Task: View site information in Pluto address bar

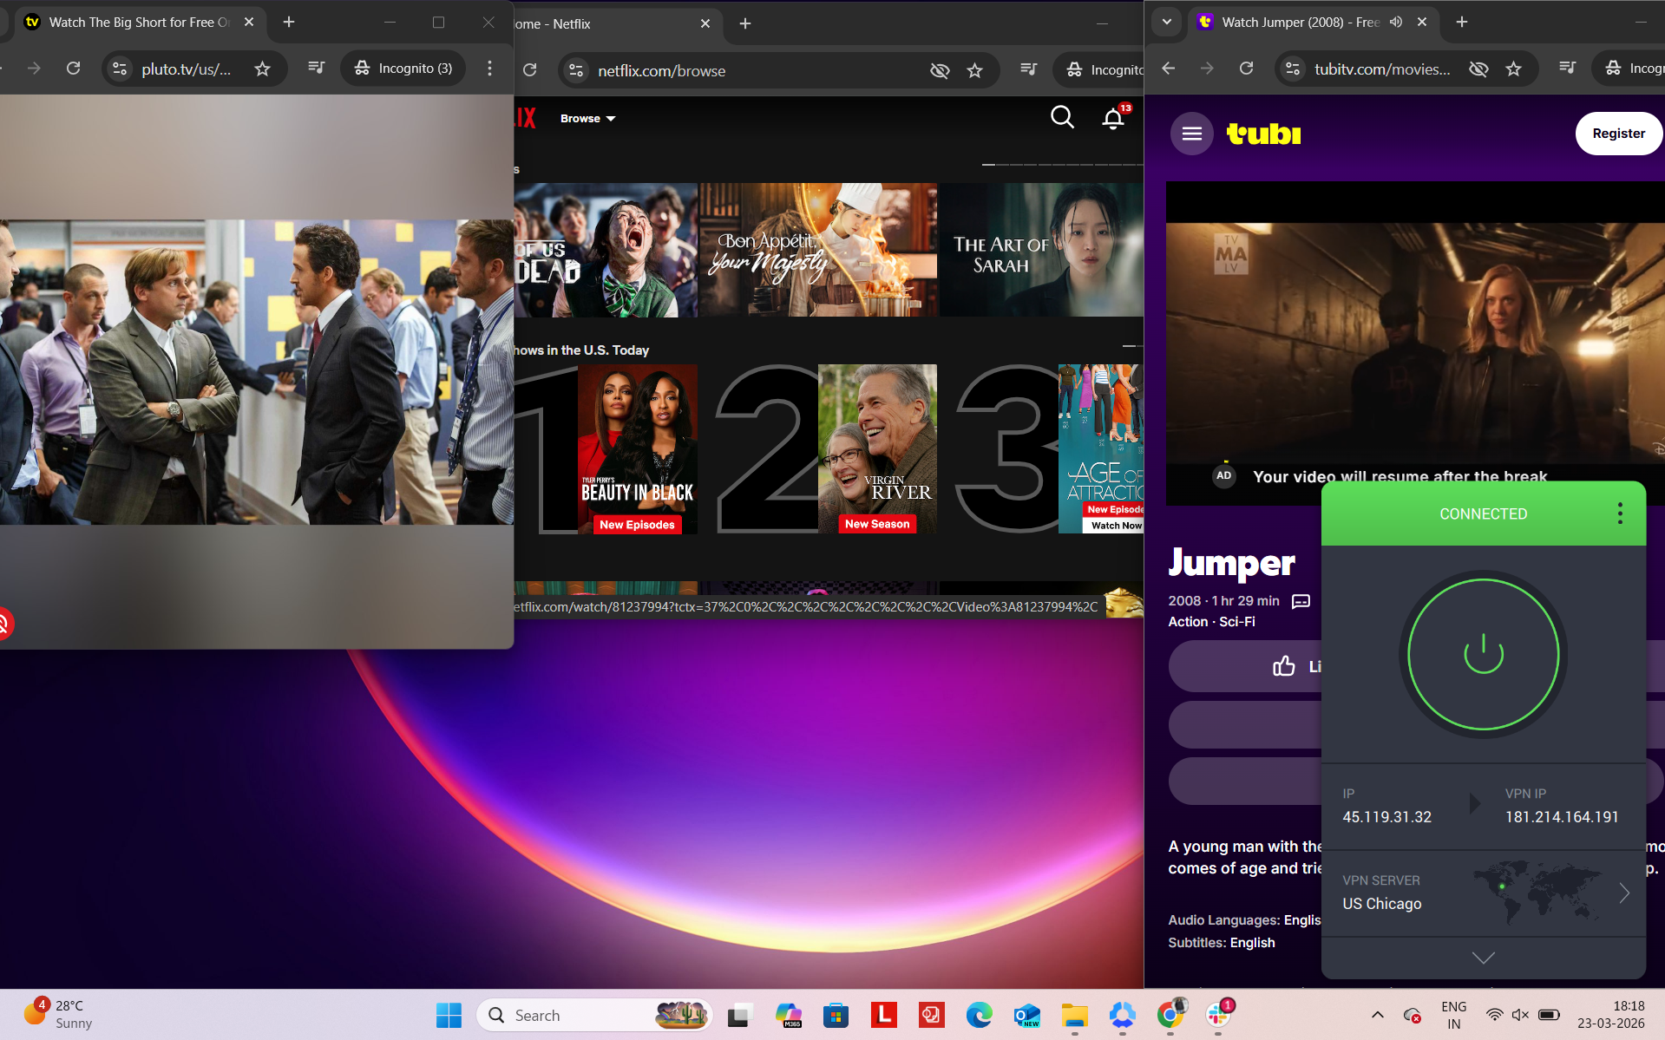Action: [121, 69]
